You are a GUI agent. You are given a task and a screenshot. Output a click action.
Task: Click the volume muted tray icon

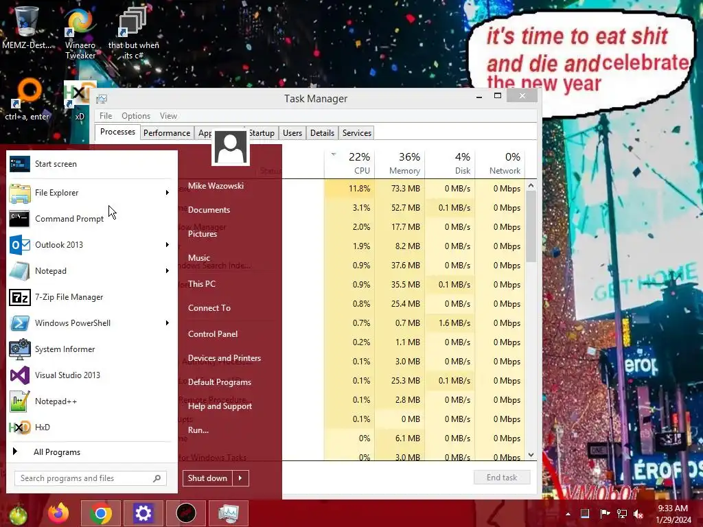coord(638,513)
